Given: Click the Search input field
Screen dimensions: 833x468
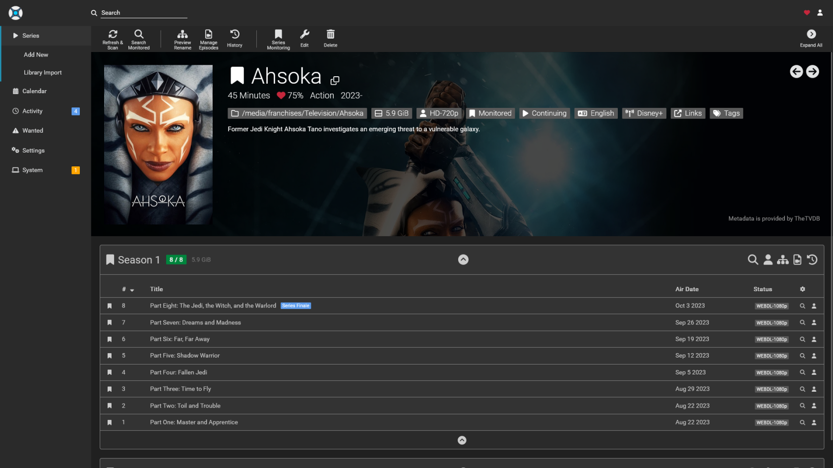Looking at the screenshot, I should tap(144, 13).
